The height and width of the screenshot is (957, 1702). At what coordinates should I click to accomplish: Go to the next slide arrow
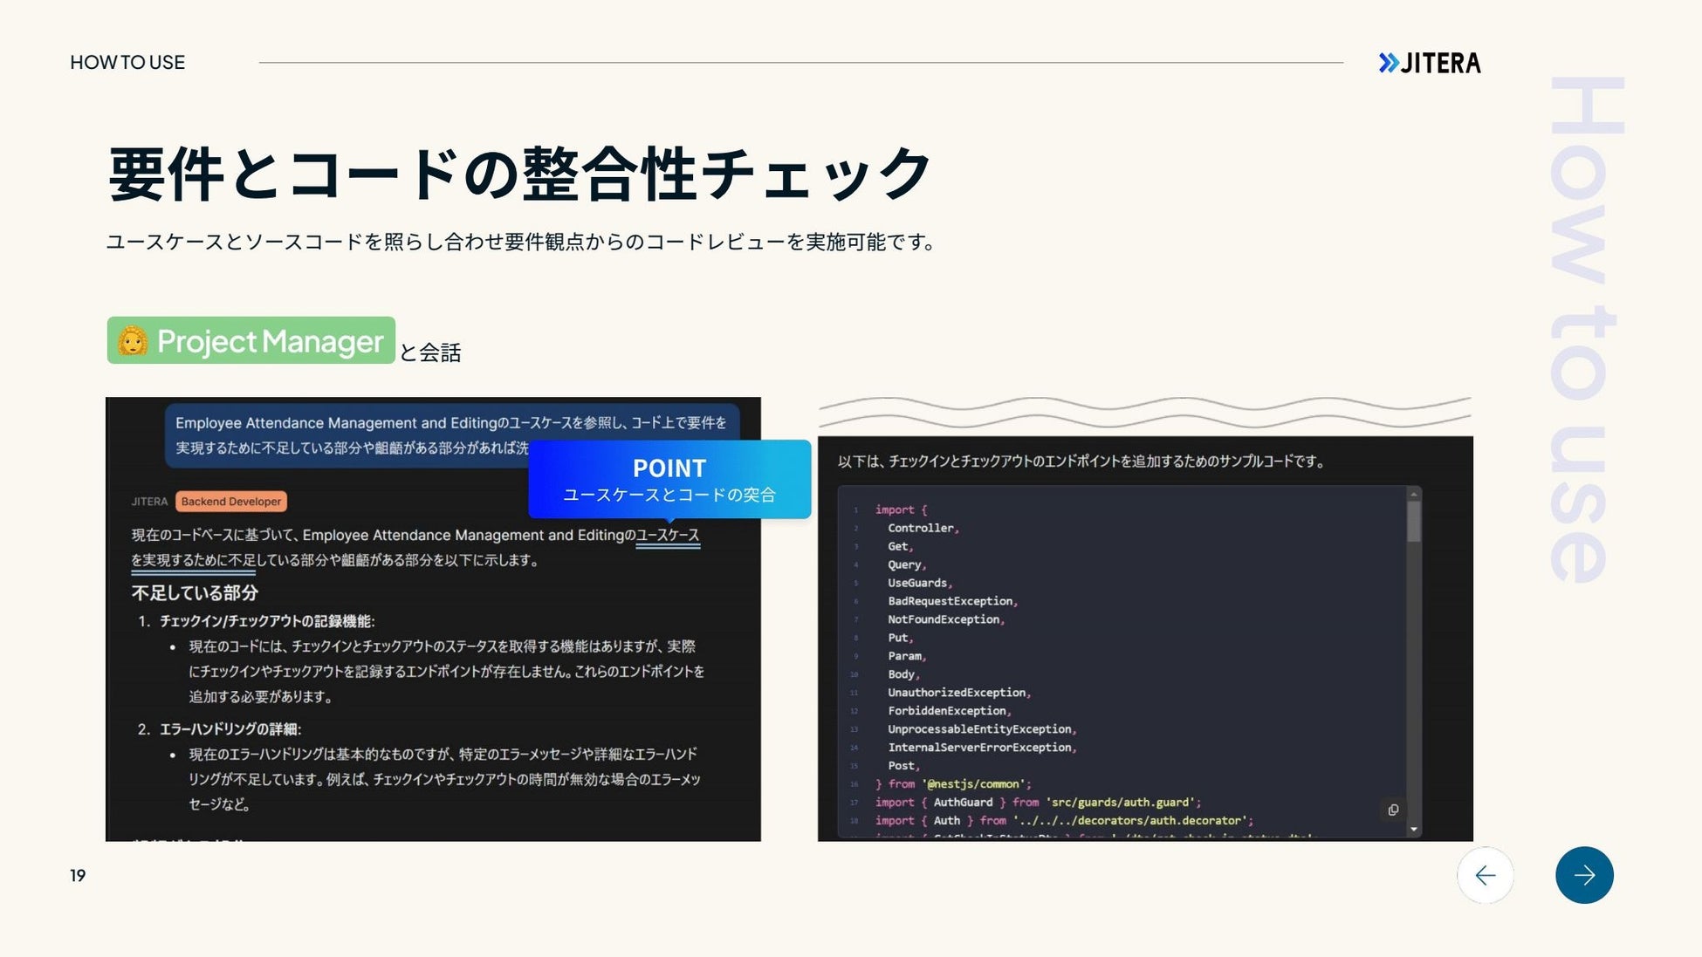1583,875
